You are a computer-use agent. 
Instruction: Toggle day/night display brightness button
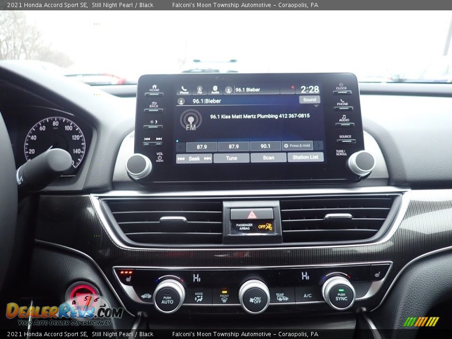(x=153, y=124)
